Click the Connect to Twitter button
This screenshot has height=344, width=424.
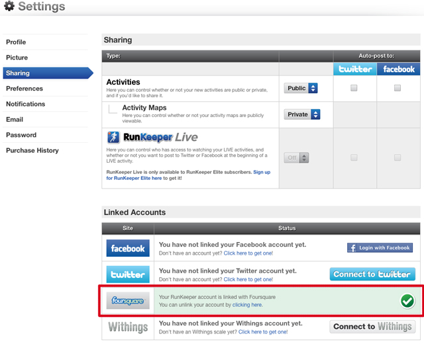tap(372, 274)
